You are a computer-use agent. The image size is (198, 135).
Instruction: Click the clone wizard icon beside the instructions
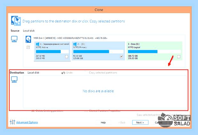(16, 21)
